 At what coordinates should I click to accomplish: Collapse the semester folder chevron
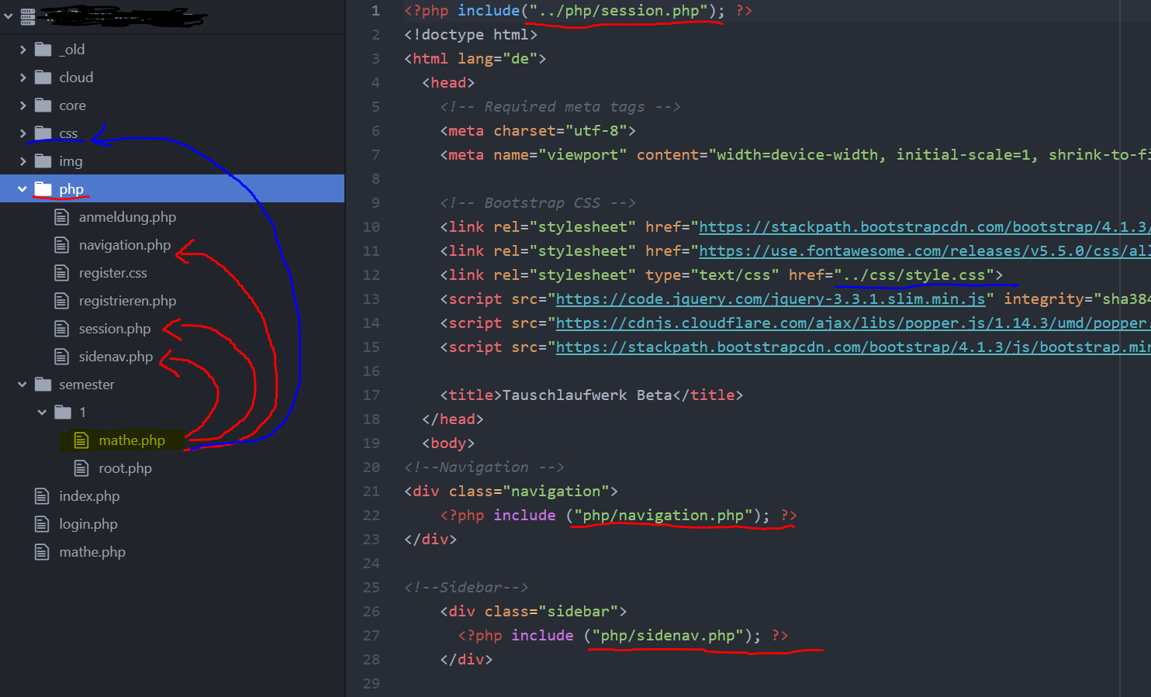tap(22, 385)
